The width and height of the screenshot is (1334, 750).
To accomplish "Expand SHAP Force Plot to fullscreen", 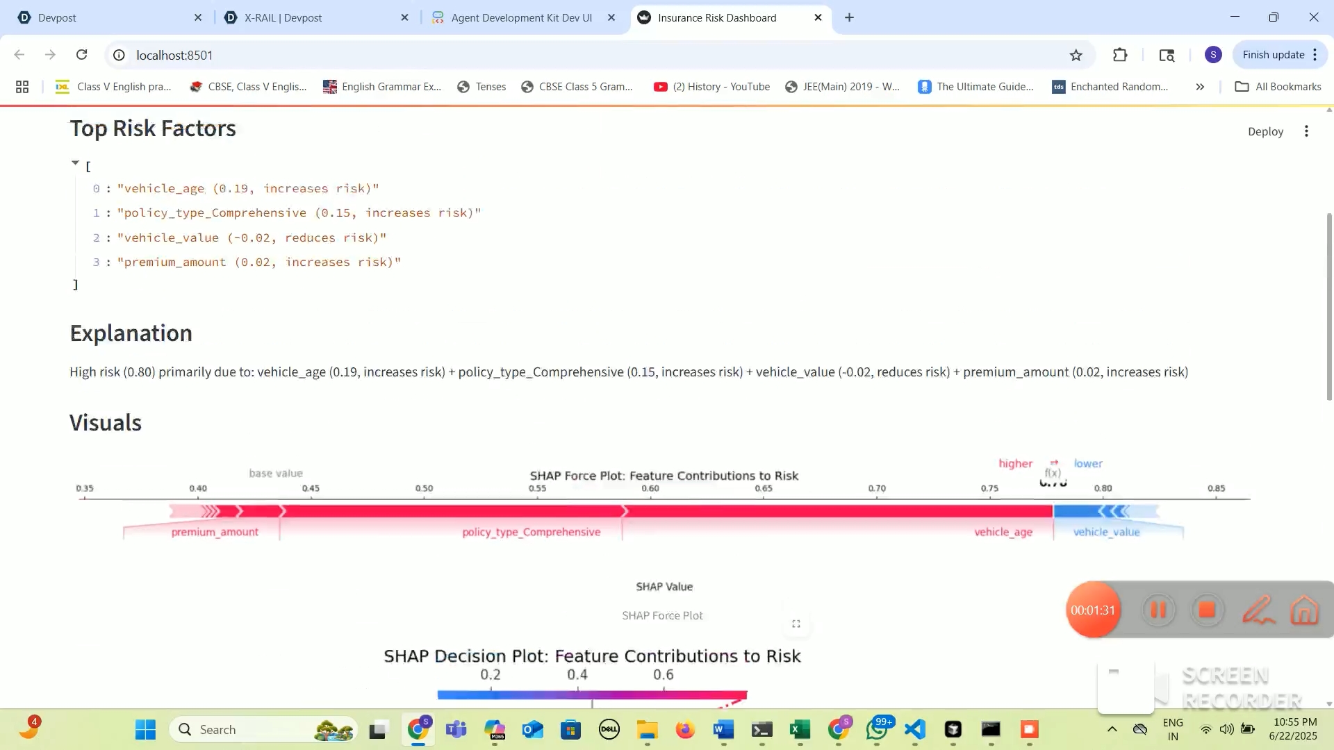I will coord(796,624).
